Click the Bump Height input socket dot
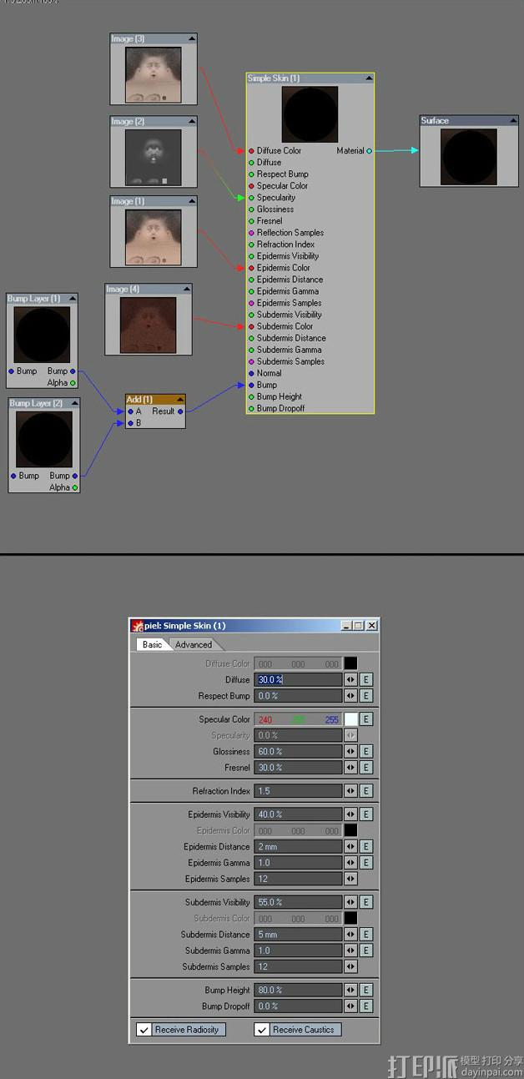The image size is (524, 1079). [251, 396]
